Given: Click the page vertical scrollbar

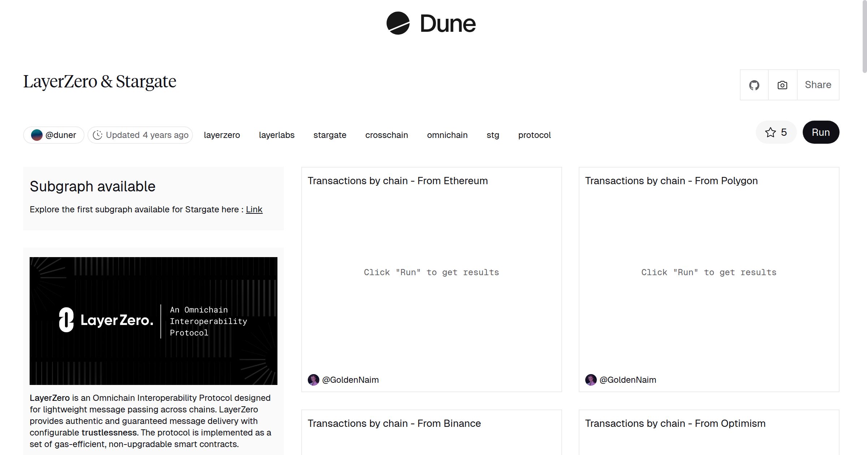Looking at the screenshot, I should coord(864,36).
